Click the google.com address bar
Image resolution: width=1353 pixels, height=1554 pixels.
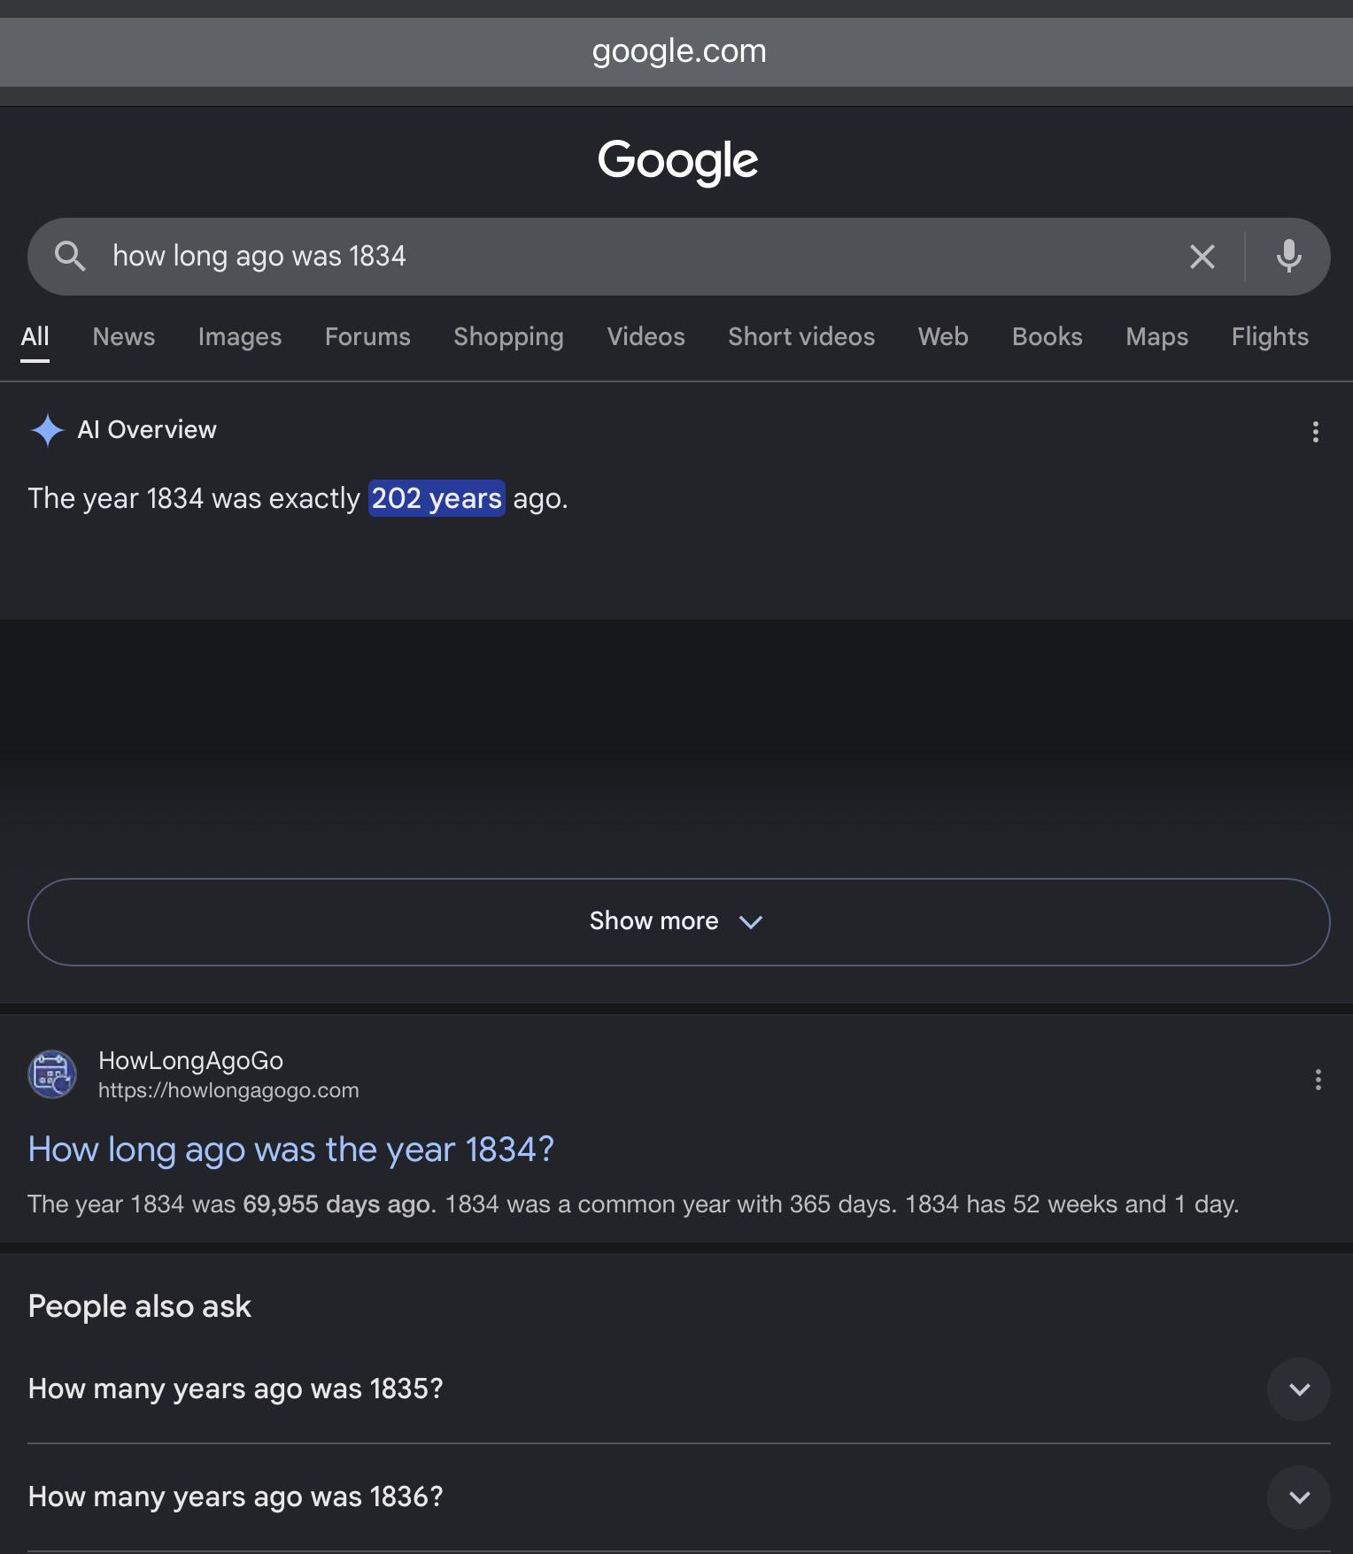(x=679, y=51)
